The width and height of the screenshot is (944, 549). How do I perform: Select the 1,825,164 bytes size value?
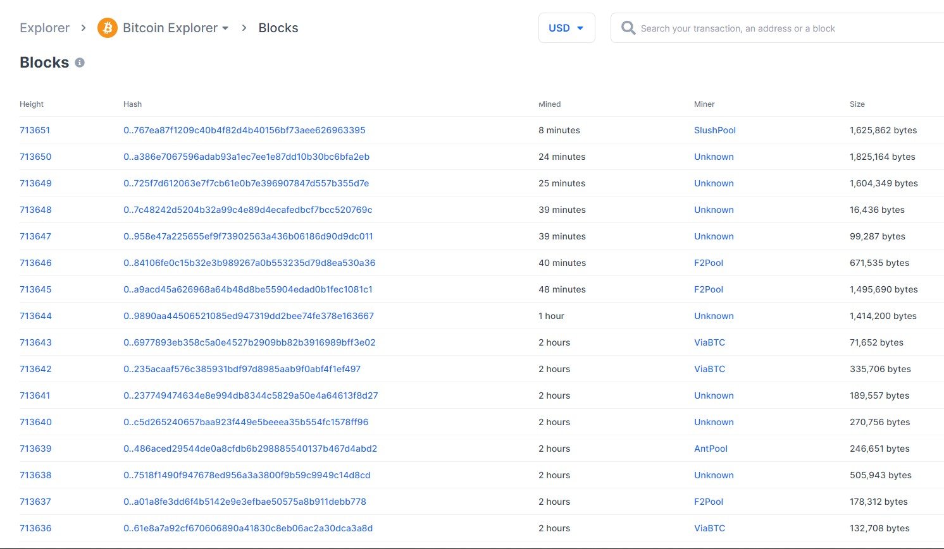pyautogui.click(x=883, y=157)
